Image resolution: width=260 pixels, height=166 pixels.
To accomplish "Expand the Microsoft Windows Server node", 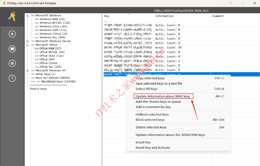I will [28, 41].
